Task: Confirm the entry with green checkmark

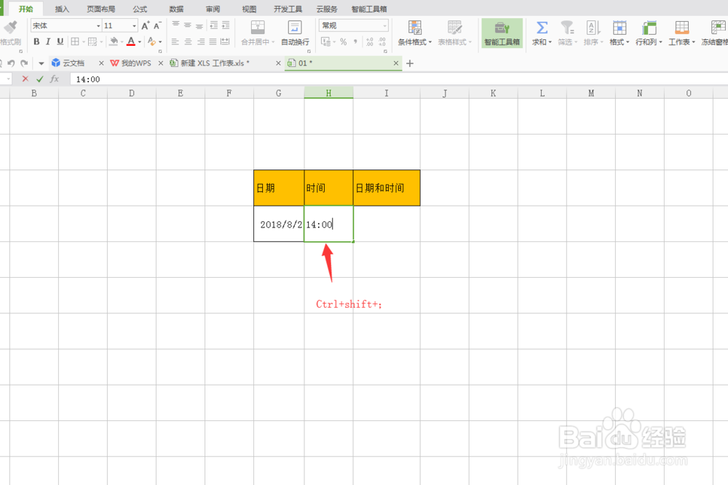Action: pyautogui.click(x=40, y=79)
